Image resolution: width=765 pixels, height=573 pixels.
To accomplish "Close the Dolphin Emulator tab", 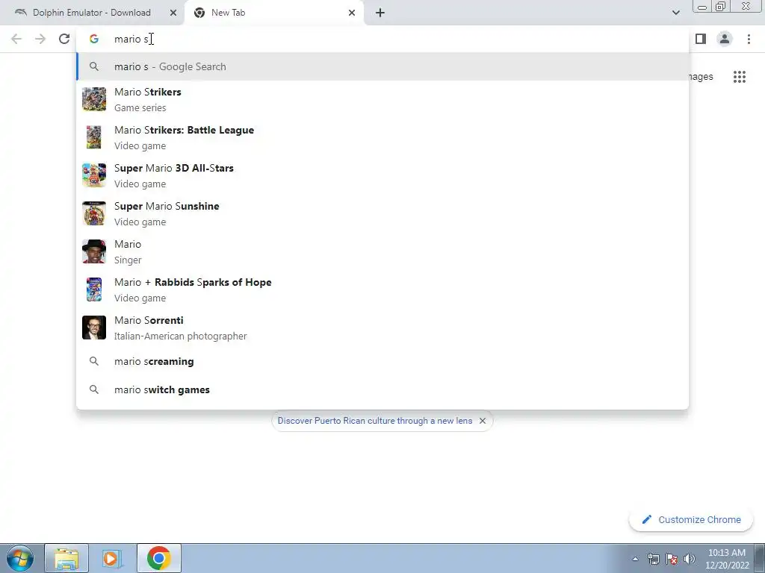I will pos(173,13).
